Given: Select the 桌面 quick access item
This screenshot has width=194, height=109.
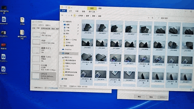Looking at the screenshot, I should (66, 25).
